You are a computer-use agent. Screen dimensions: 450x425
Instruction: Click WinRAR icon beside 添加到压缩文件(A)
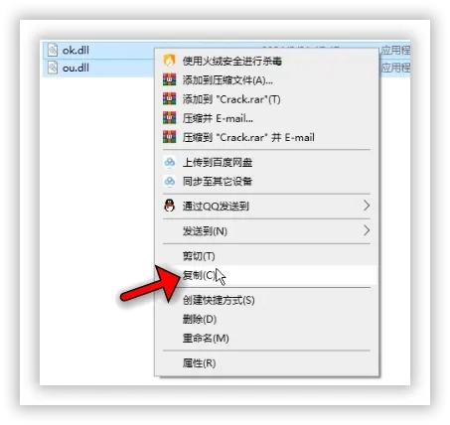[x=169, y=79]
